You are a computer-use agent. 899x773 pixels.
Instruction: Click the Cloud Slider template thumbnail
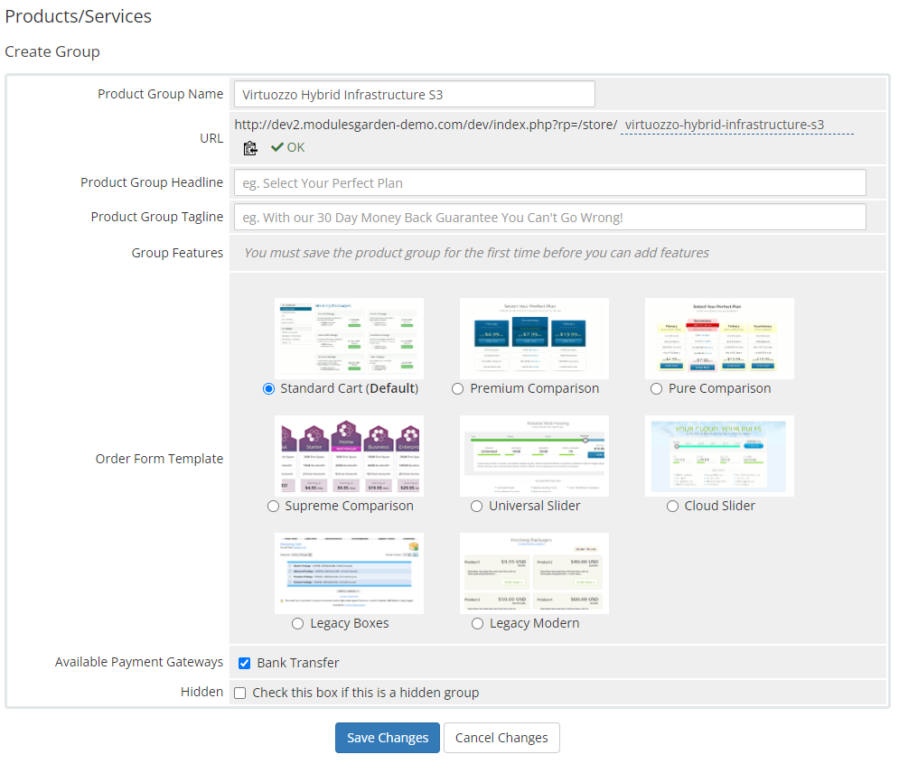tap(719, 456)
